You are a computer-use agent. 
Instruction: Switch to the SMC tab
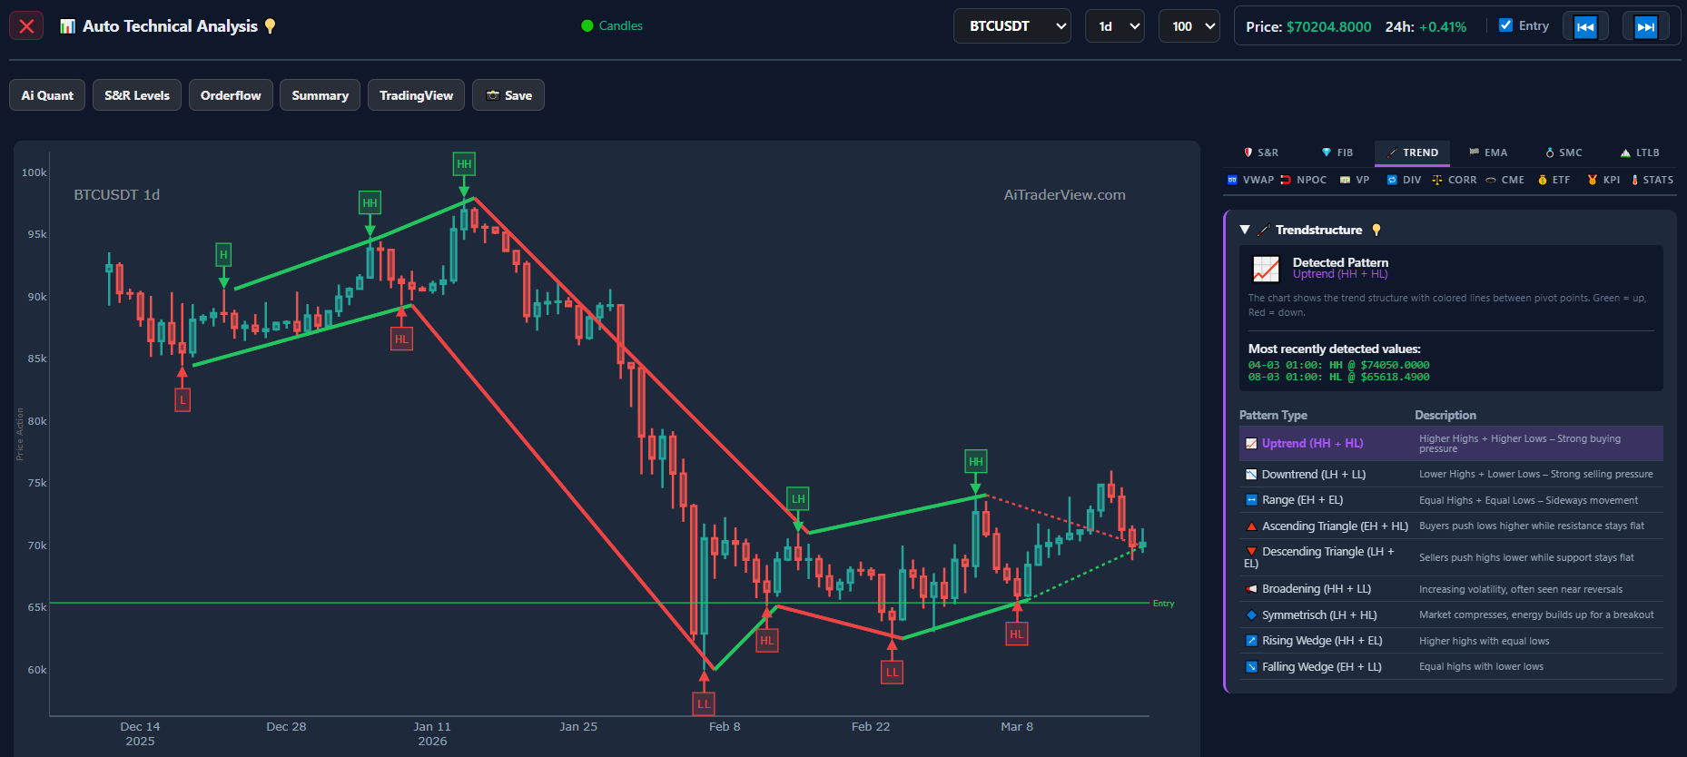point(1564,152)
